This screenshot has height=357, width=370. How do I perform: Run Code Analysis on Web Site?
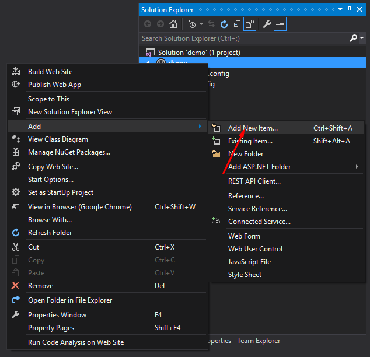pos(107,342)
